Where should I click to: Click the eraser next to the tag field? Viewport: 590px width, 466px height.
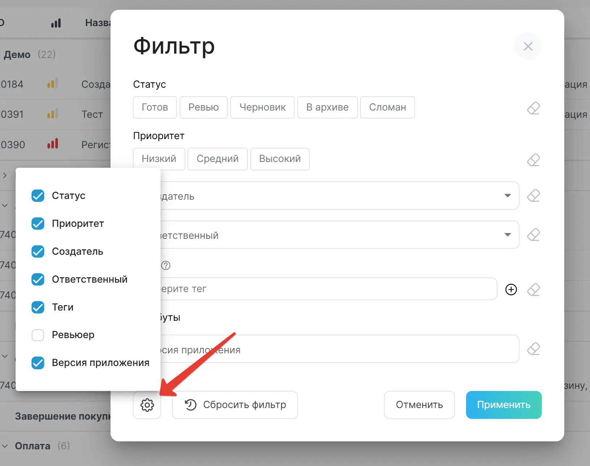pyautogui.click(x=534, y=289)
